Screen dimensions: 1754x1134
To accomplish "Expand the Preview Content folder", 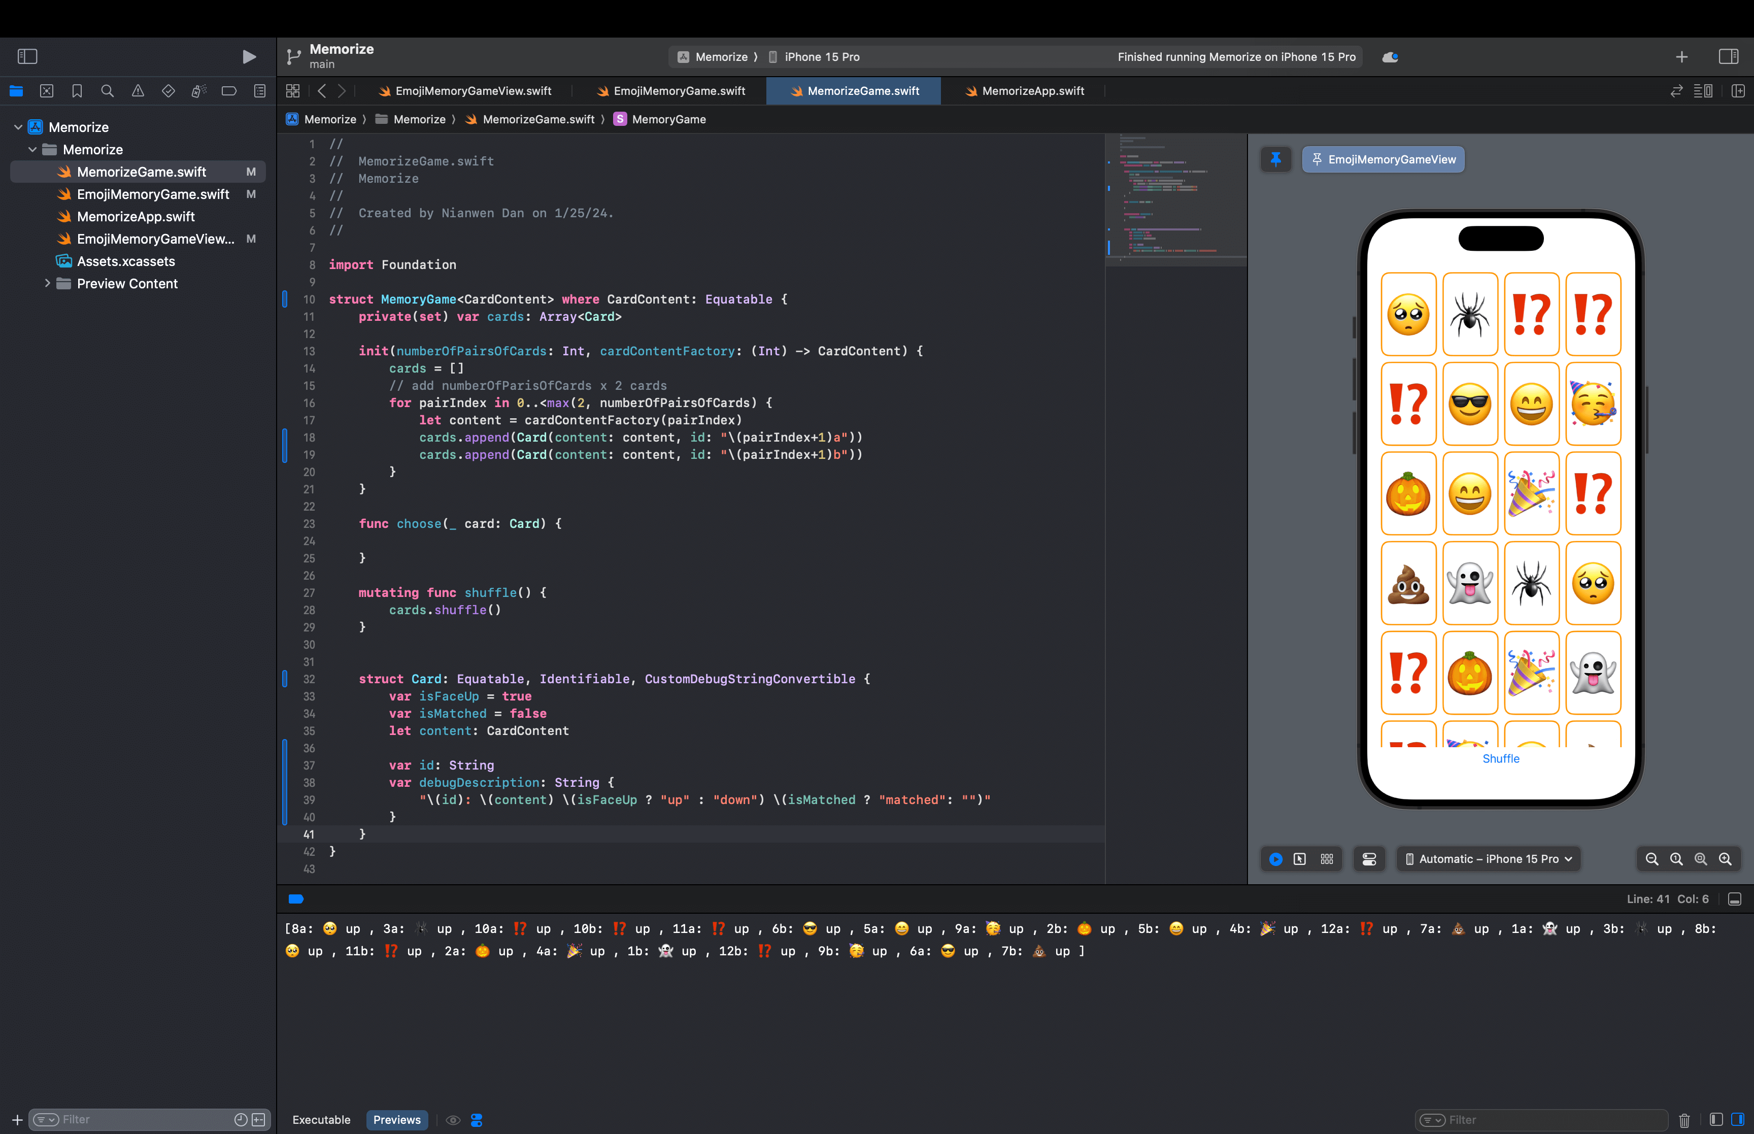I will (47, 283).
